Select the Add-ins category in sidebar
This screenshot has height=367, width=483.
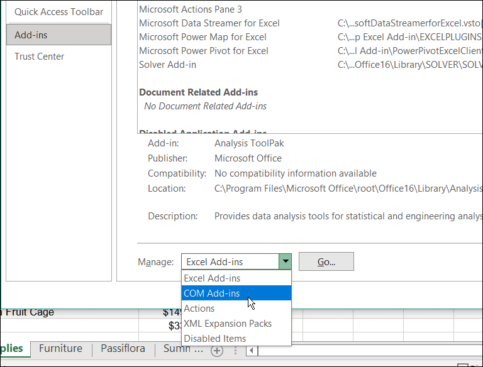pos(58,35)
